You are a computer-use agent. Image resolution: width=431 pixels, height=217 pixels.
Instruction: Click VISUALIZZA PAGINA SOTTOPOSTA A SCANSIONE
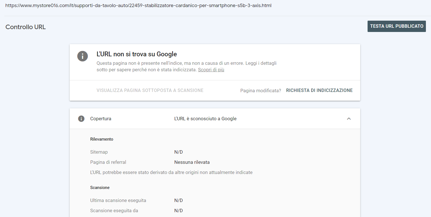click(150, 91)
